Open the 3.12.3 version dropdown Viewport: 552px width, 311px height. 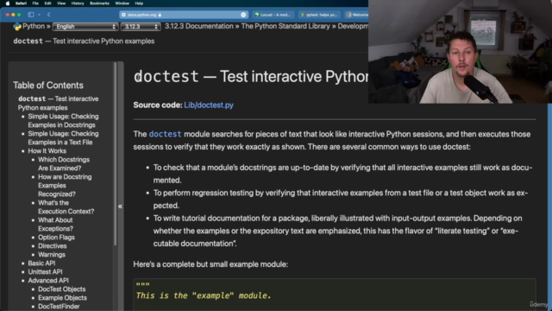[x=141, y=27]
